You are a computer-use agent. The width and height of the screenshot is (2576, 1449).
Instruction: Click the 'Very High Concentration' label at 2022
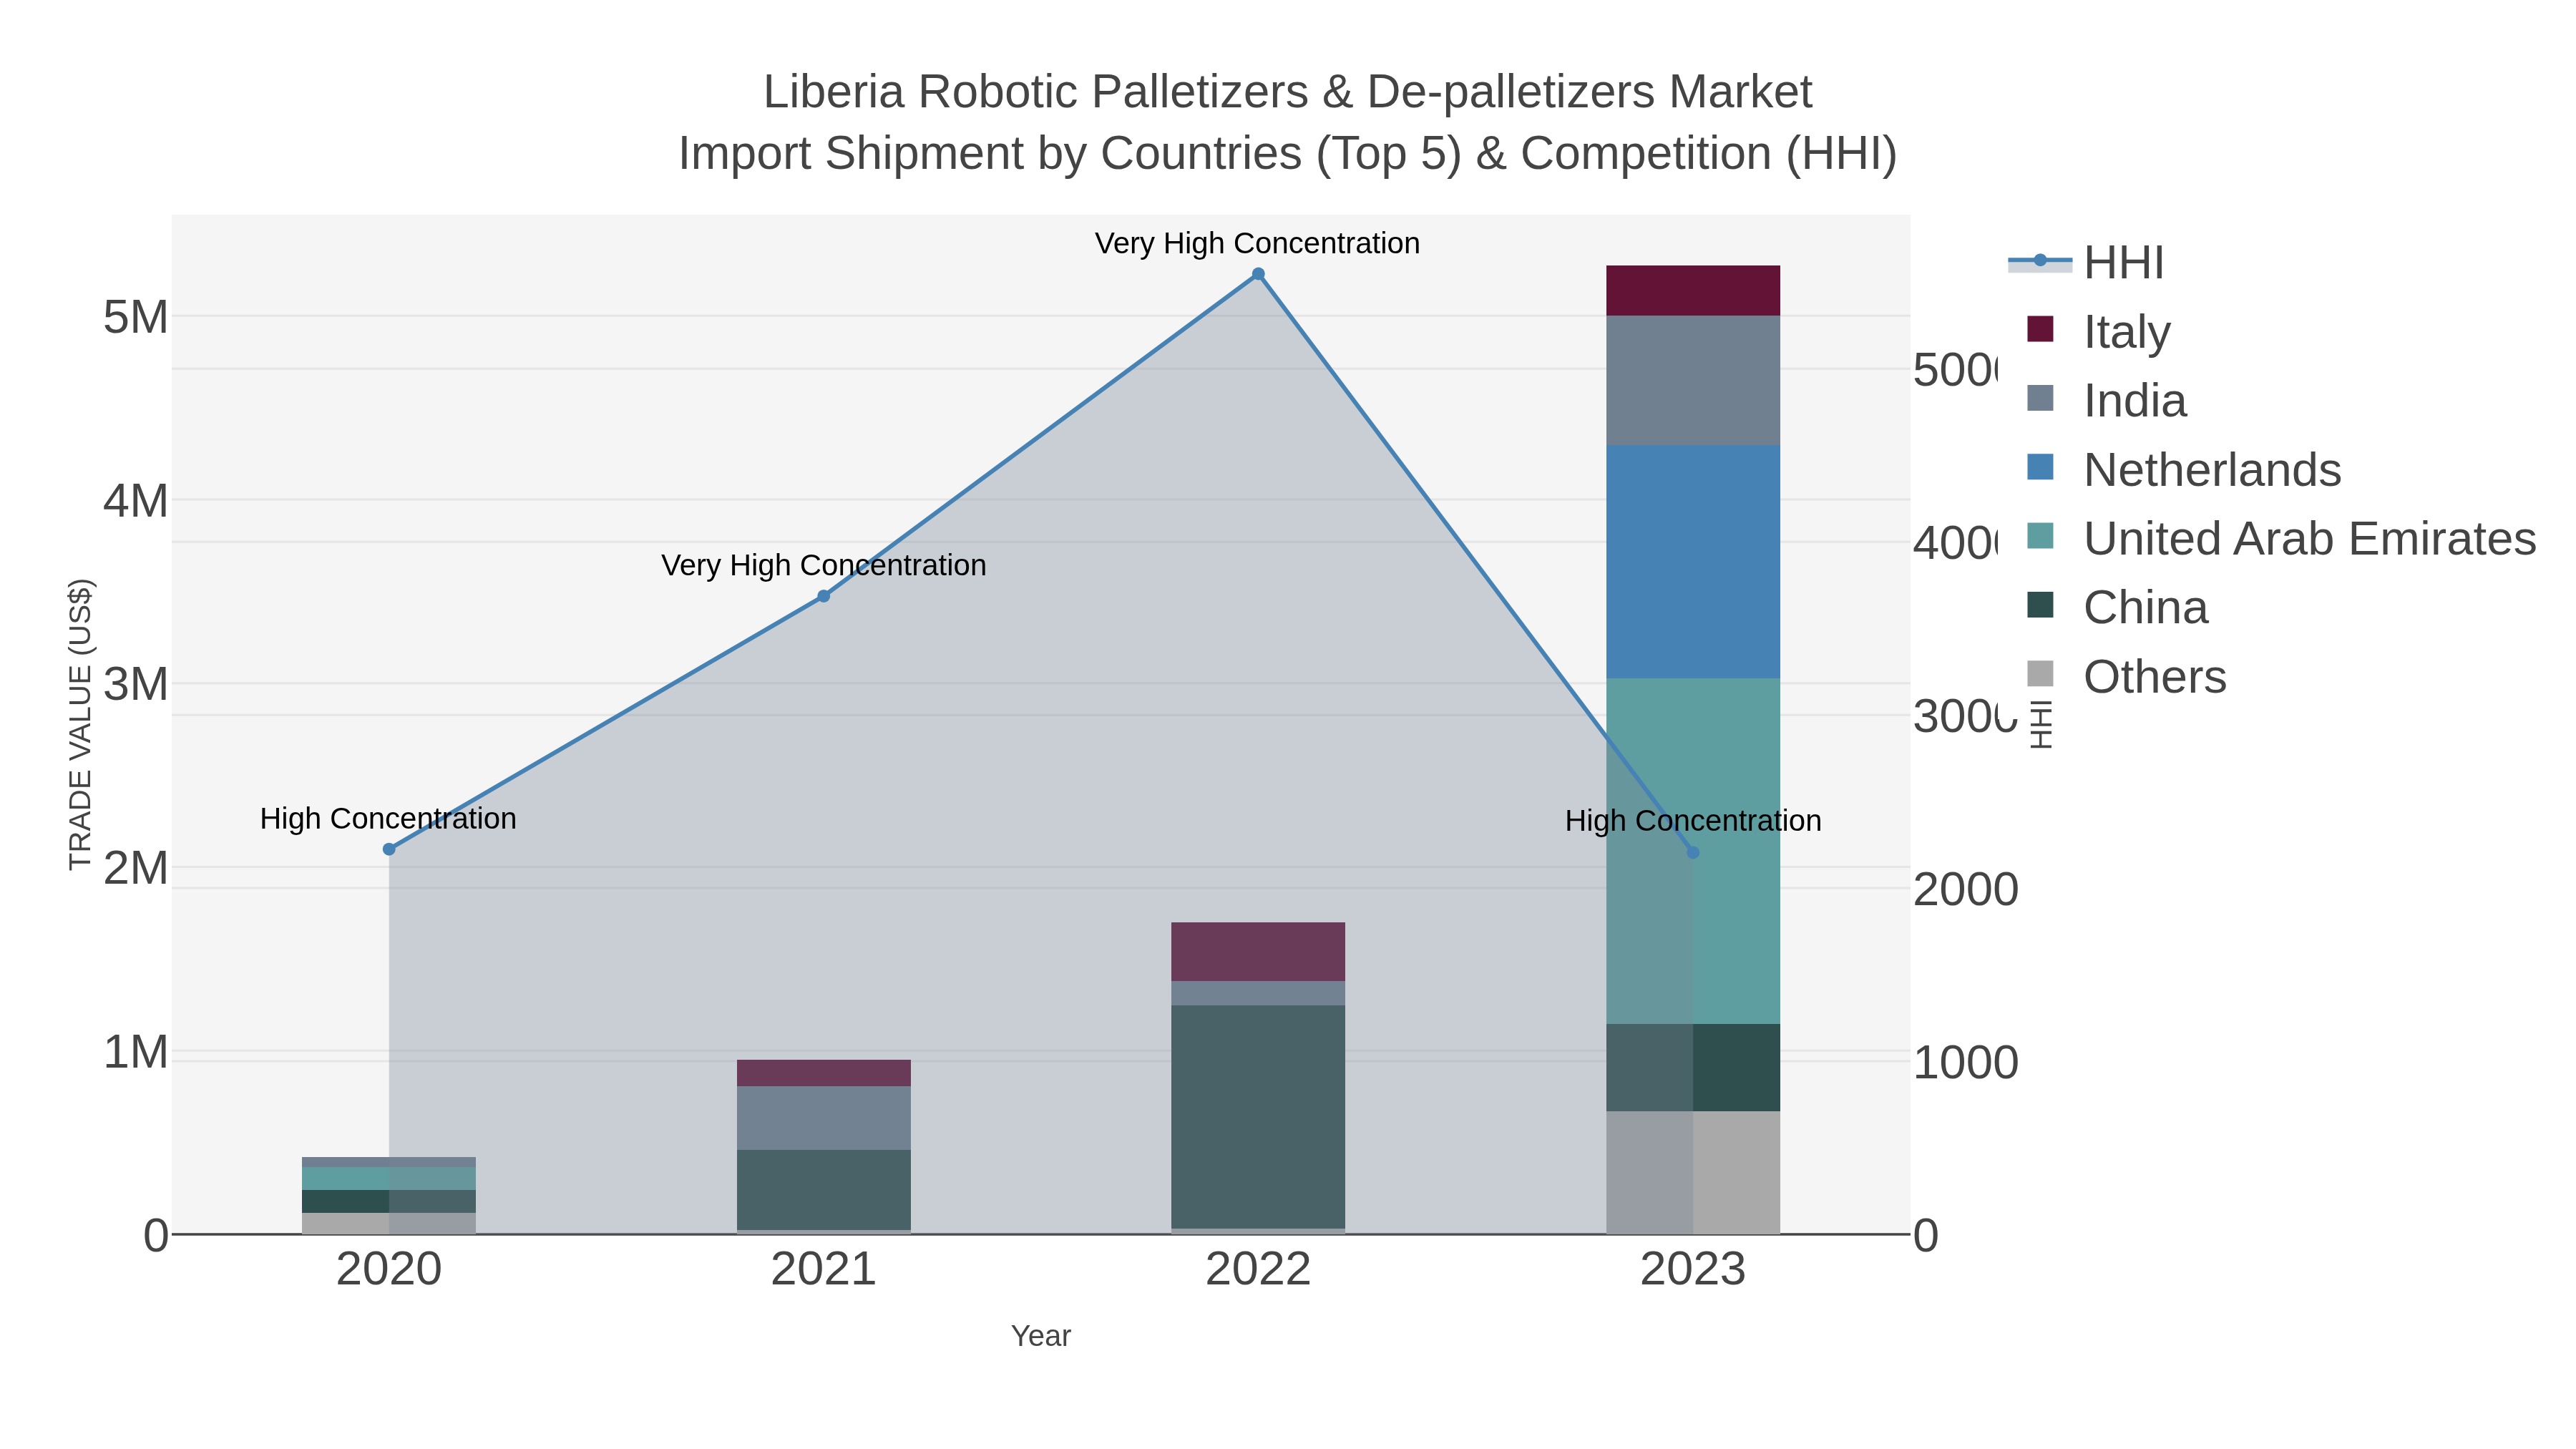tap(1257, 243)
